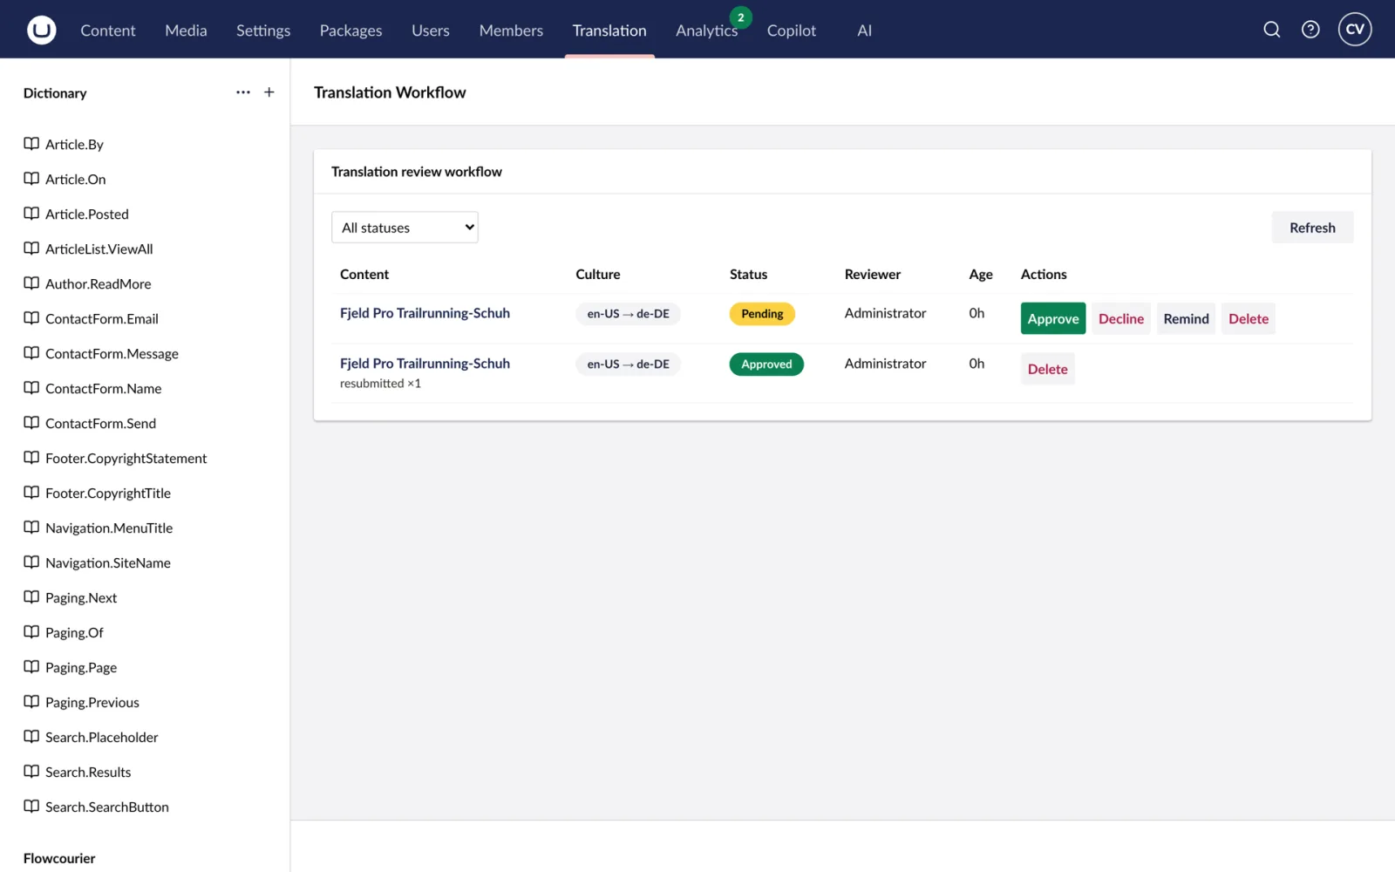The width and height of the screenshot is (1395, 872).
Task: Switch to the Media section
Action: [x=186, y=31]
